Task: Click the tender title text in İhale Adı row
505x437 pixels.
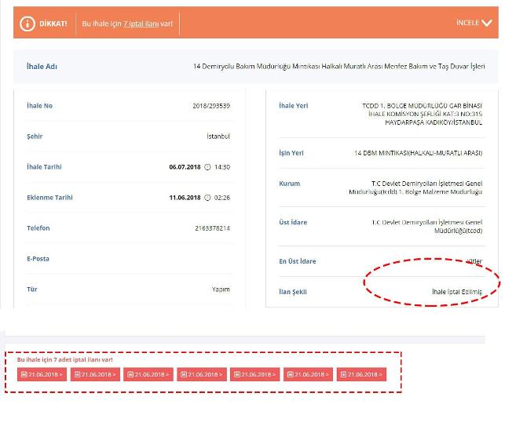Action: [x=338, y=67]
